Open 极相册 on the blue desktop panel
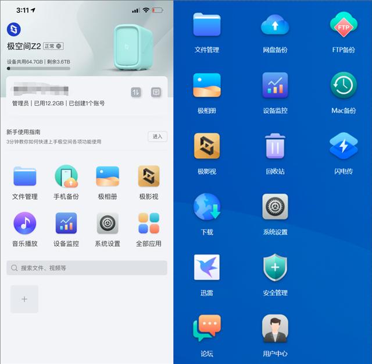The image size is (372, 364). (207, 85)
